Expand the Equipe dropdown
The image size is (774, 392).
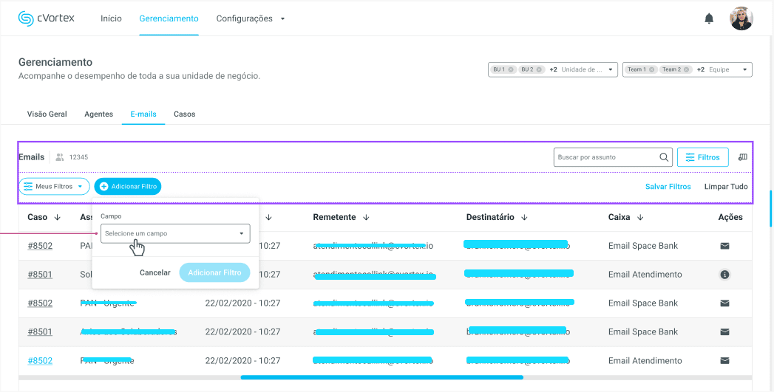coord(744,69)
